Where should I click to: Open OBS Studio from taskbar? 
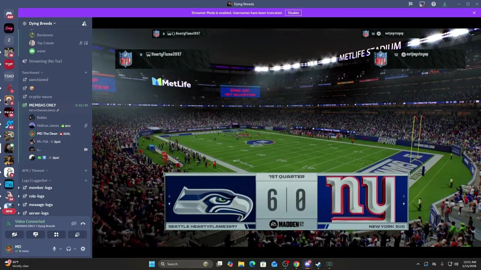(x=285, y=264)
